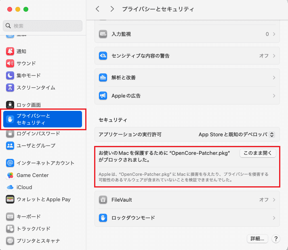The width and height of the screenshot is (288, 250).
Task: Click the FileVault house icon
Action: [103, 200]
